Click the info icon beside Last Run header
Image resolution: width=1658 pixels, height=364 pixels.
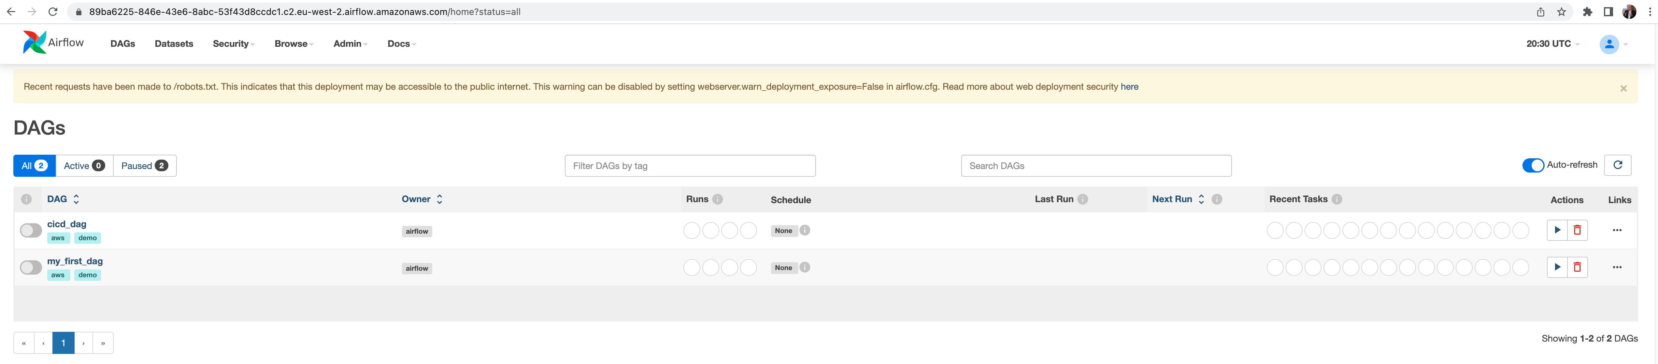(x=1083, y=199)
